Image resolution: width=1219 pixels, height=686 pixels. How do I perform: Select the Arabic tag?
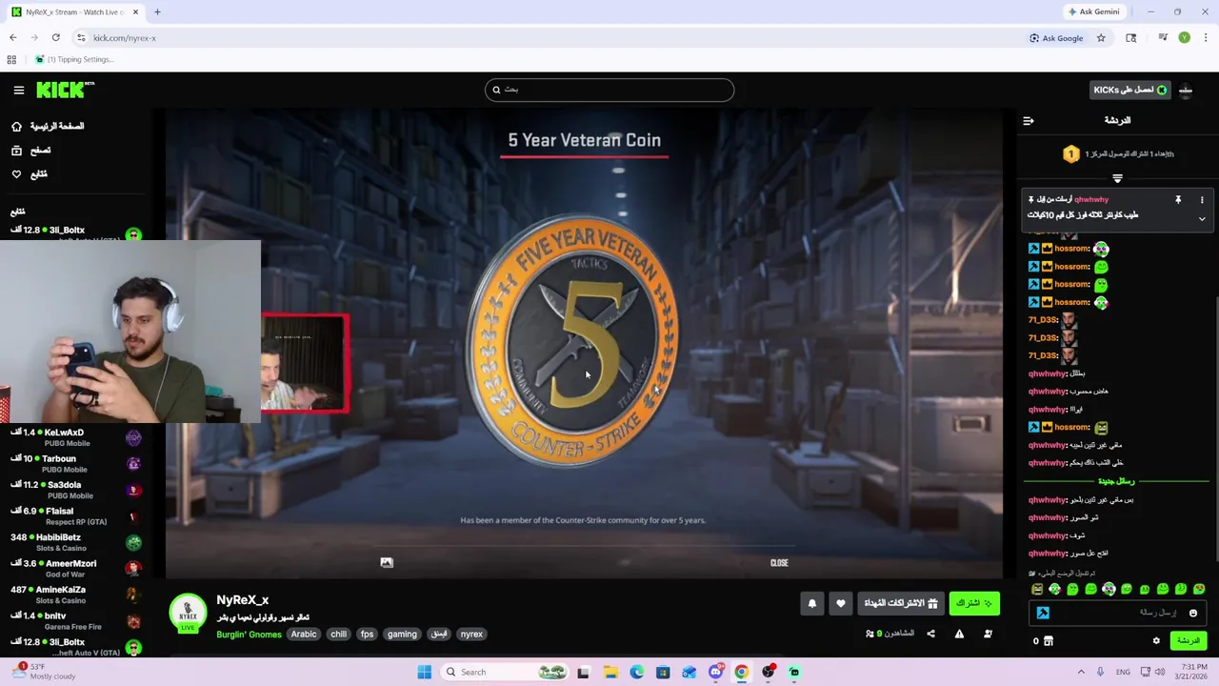304,634
